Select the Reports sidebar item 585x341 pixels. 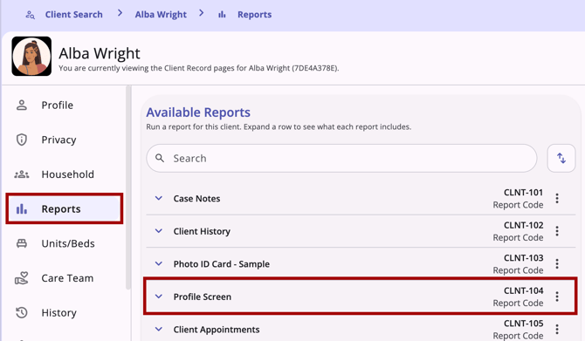pyautogui.click(x=64, y=208)
